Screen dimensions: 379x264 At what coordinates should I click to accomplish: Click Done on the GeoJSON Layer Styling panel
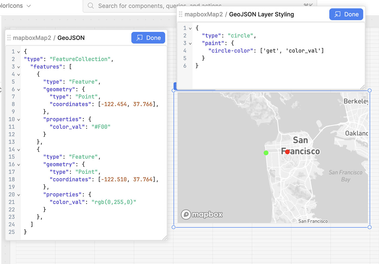click(x=346, y=14)
